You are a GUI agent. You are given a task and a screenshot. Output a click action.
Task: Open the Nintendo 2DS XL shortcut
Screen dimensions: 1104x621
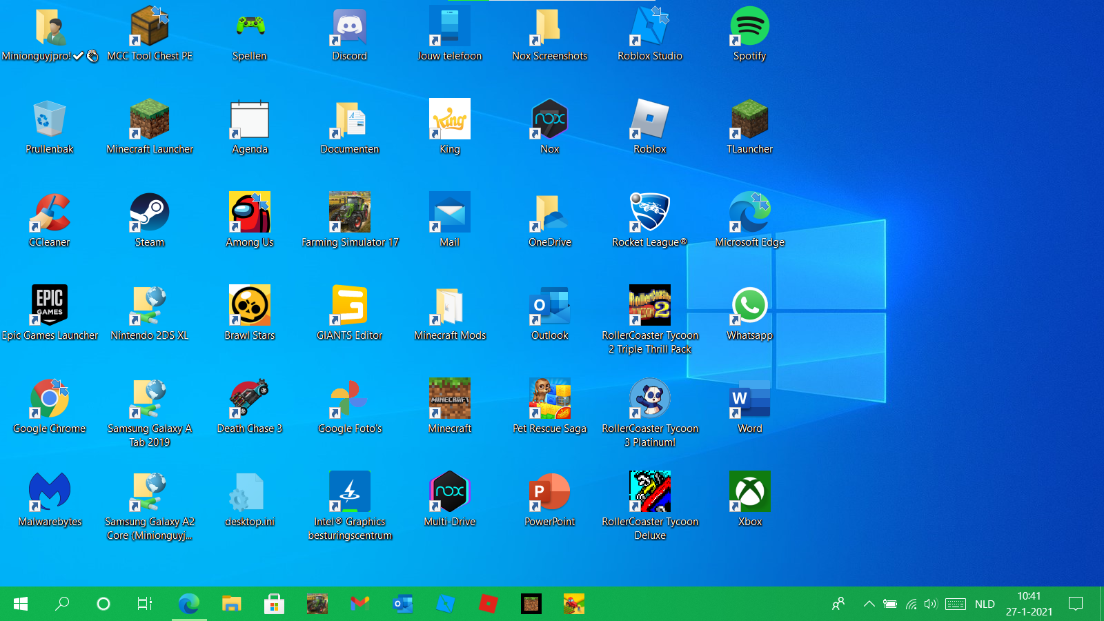[150, 314]
